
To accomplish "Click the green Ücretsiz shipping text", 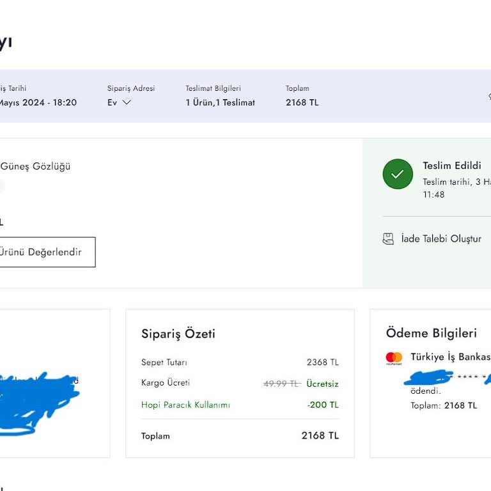I will coord(322,384).
